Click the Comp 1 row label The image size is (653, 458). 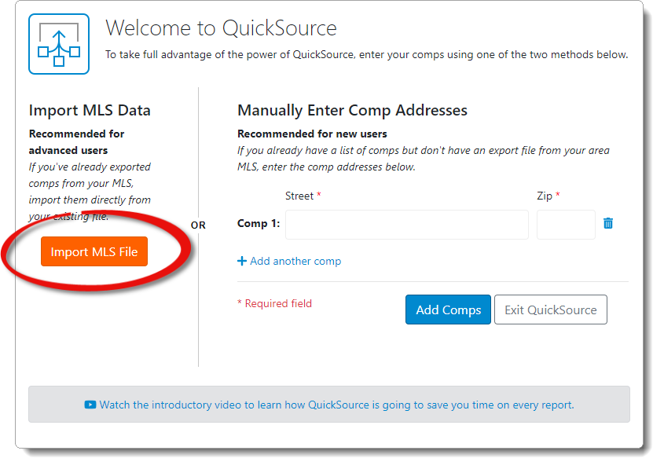pyautogui.click(x=258, y=224)
